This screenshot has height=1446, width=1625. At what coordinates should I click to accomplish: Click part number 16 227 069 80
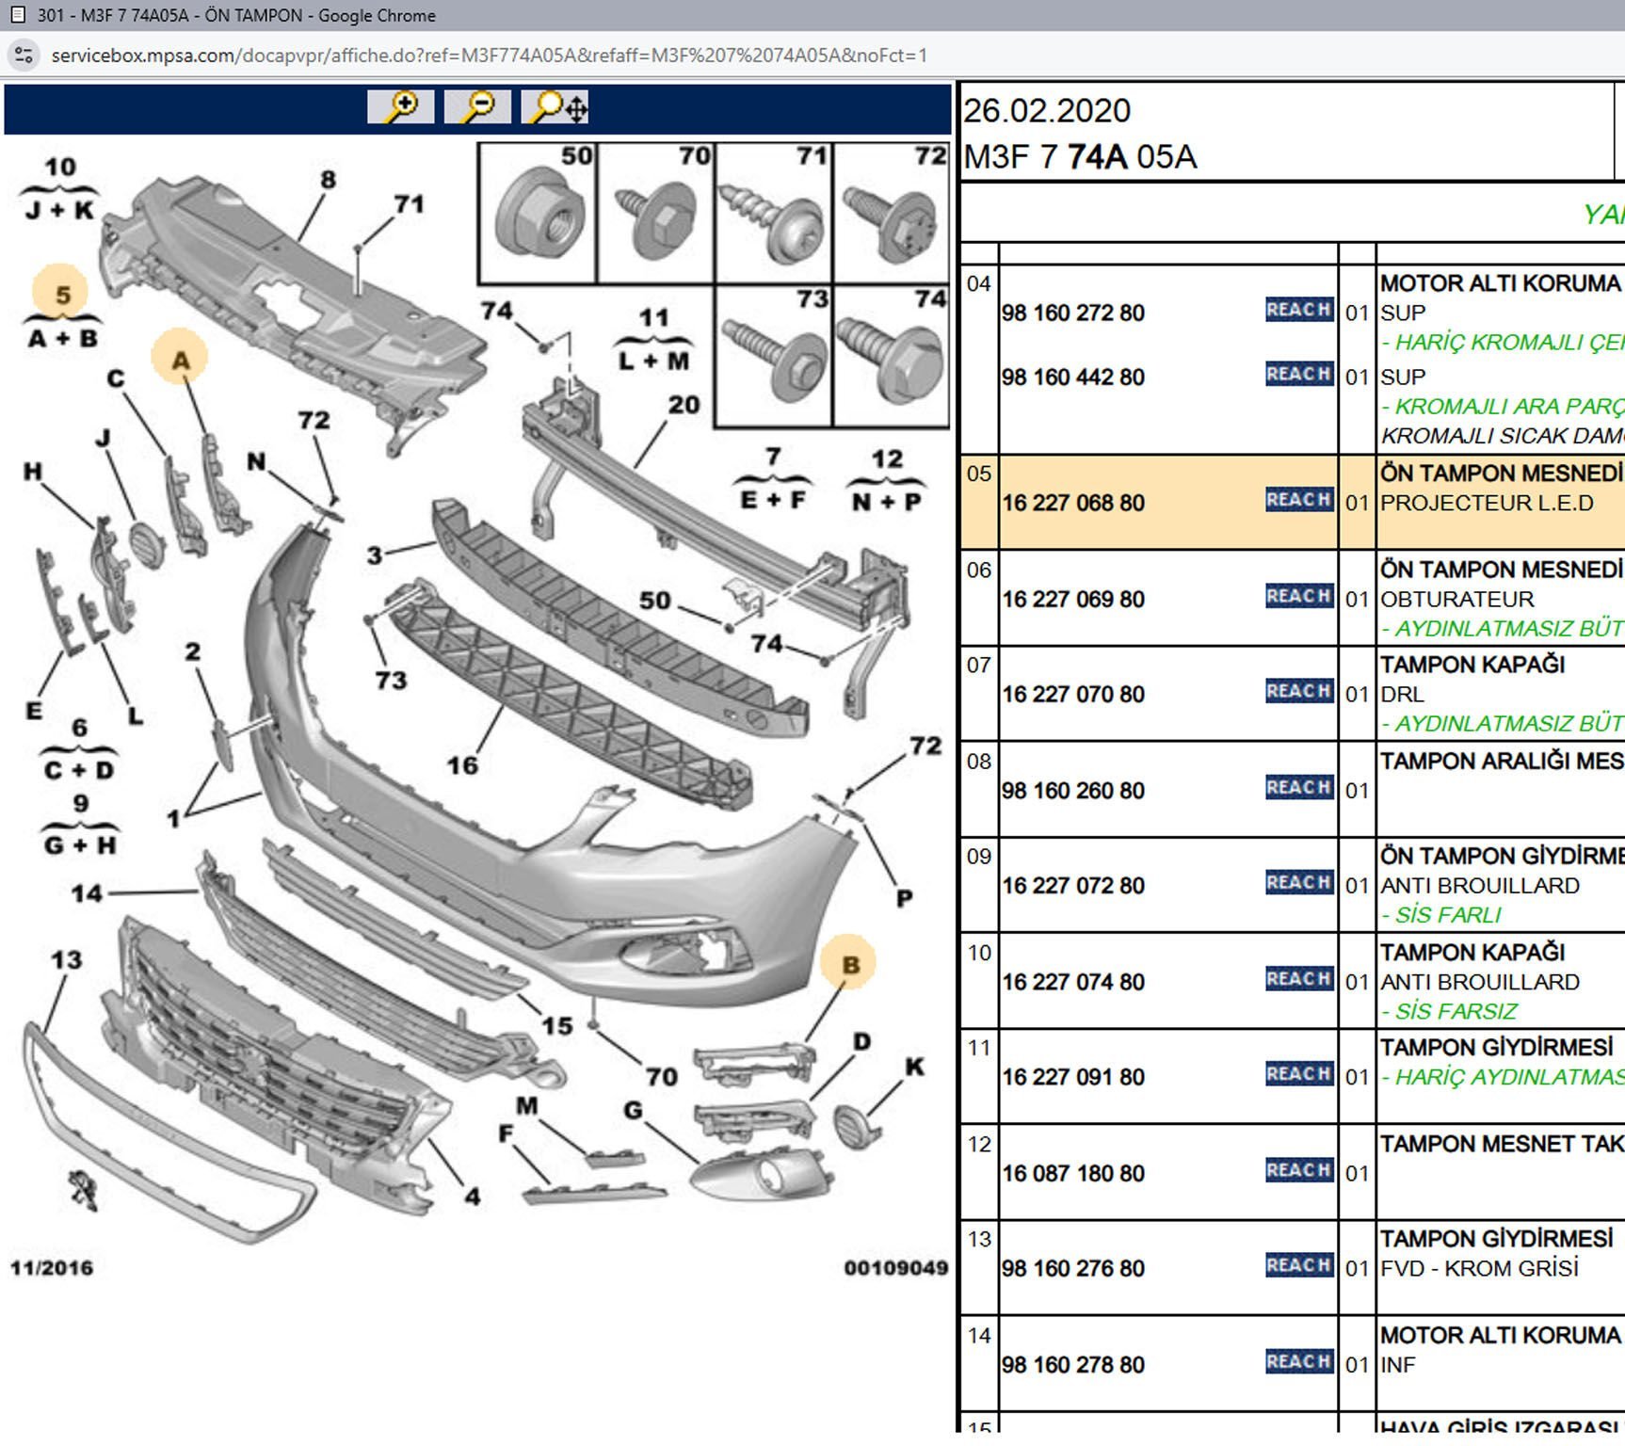point(1073,600)
